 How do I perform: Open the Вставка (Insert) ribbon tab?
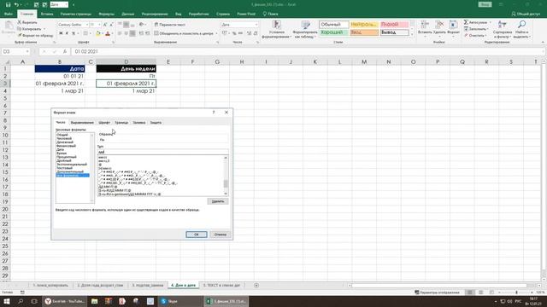tap(47, 14)
